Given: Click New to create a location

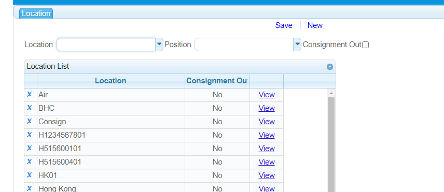Looking at the screenshot, I should click(x=315, y=25).
